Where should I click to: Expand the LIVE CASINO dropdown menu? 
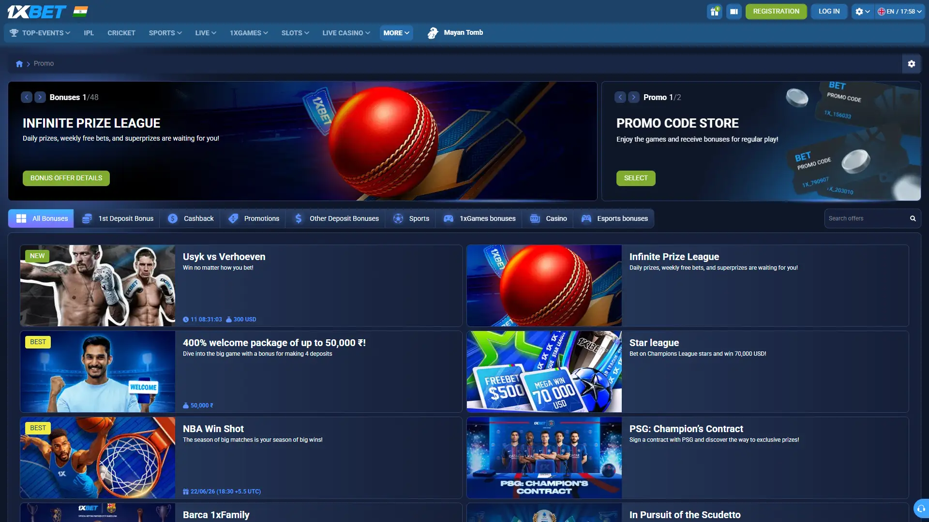tap(346, 33)
